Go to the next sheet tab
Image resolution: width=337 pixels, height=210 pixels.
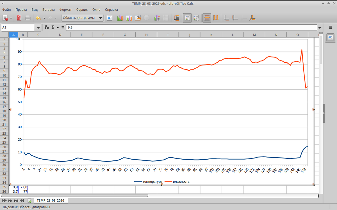(x=16, y=200)
